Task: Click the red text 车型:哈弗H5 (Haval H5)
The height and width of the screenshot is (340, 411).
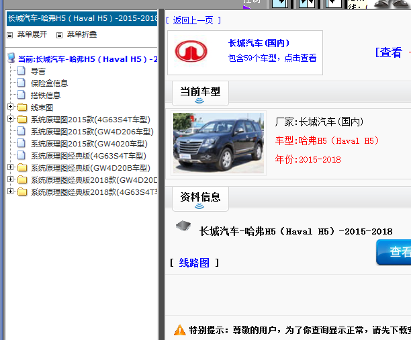Action: [327, 140]
